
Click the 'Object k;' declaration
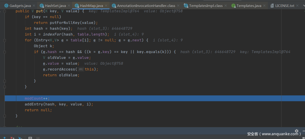(44, 46)
